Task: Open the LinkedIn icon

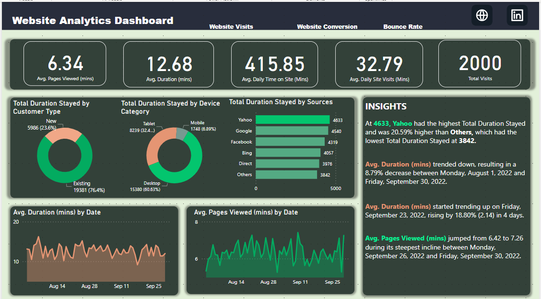Action: point(517,15)
